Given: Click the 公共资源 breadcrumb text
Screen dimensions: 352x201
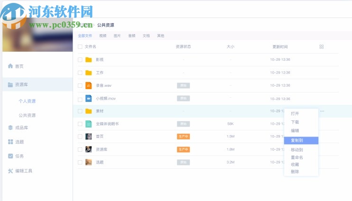Looking at the screenshot, I should pos(105,25).
